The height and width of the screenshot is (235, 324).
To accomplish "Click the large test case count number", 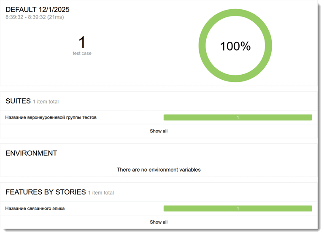I will [x=82, y=42].
